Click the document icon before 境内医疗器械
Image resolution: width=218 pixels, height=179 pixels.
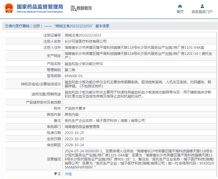pyautogui.click(x=6, y=26)
